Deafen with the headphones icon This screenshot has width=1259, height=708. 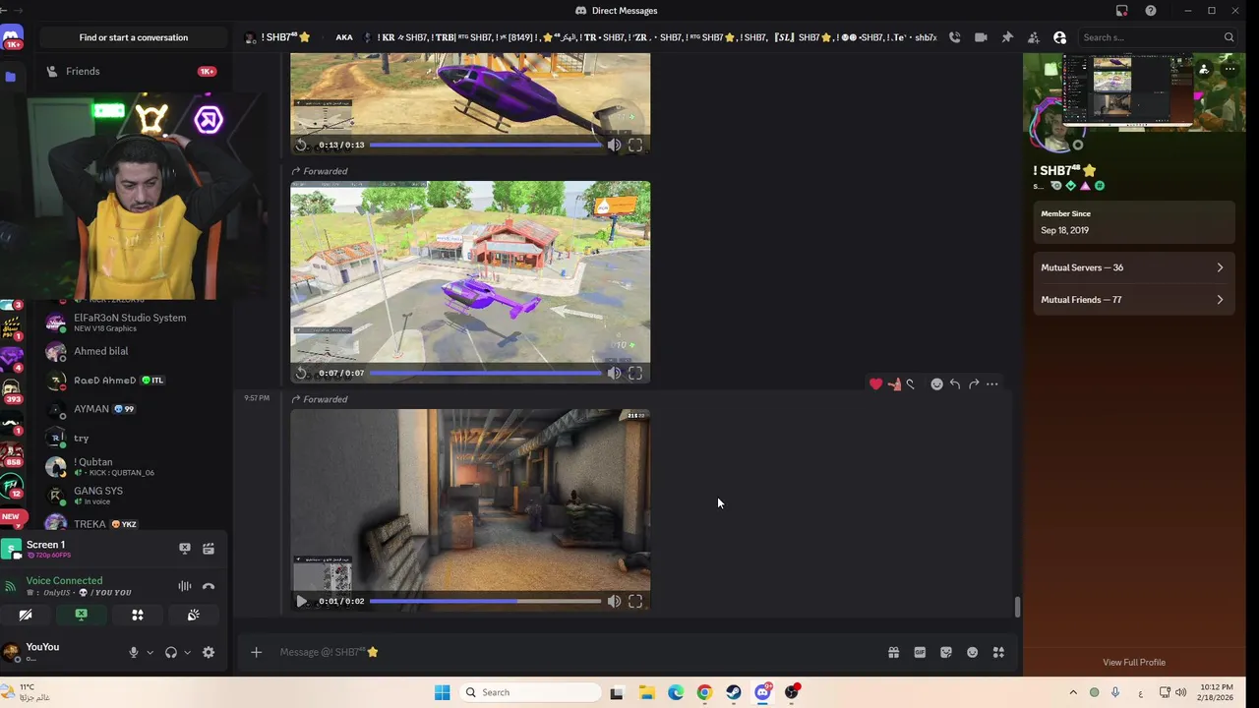point(171,652)
